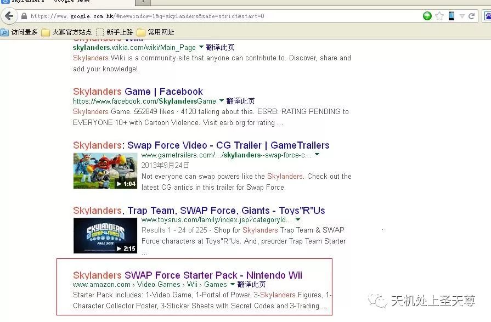The width and height of the screenshot is (491, 322).
Task: Expand dropdown arrow next to amazon URL
Action: click(x=233, y=284)
